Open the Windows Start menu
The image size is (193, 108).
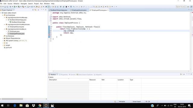click(2, 105)
